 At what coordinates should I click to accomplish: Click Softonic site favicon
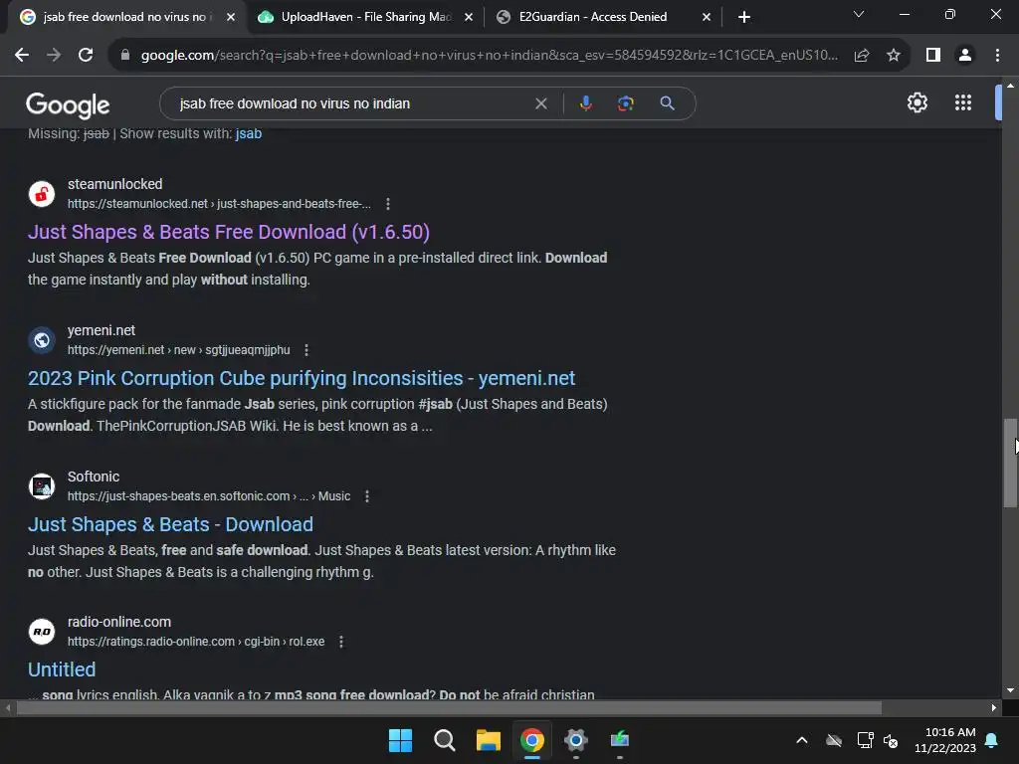42,485
